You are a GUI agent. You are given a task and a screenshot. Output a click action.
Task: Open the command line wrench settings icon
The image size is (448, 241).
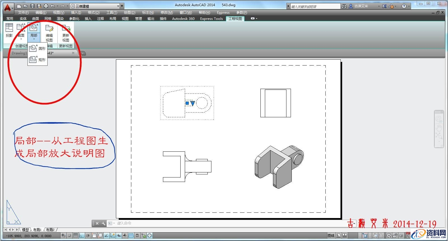103,223
